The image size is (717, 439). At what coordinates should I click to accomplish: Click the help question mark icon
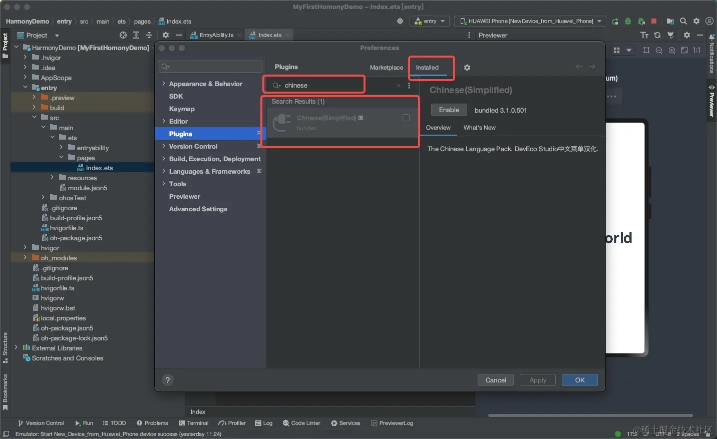pyautogui.click(x=168, y=380)
